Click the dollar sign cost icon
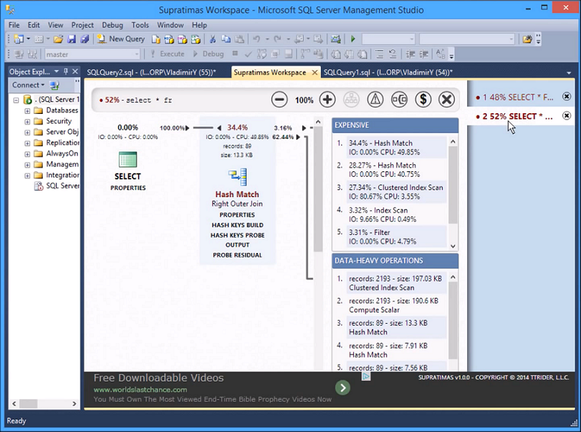Image resolution: width=581 pixels, height=432 pixels. pyautogui.click(x=423, y=100)
